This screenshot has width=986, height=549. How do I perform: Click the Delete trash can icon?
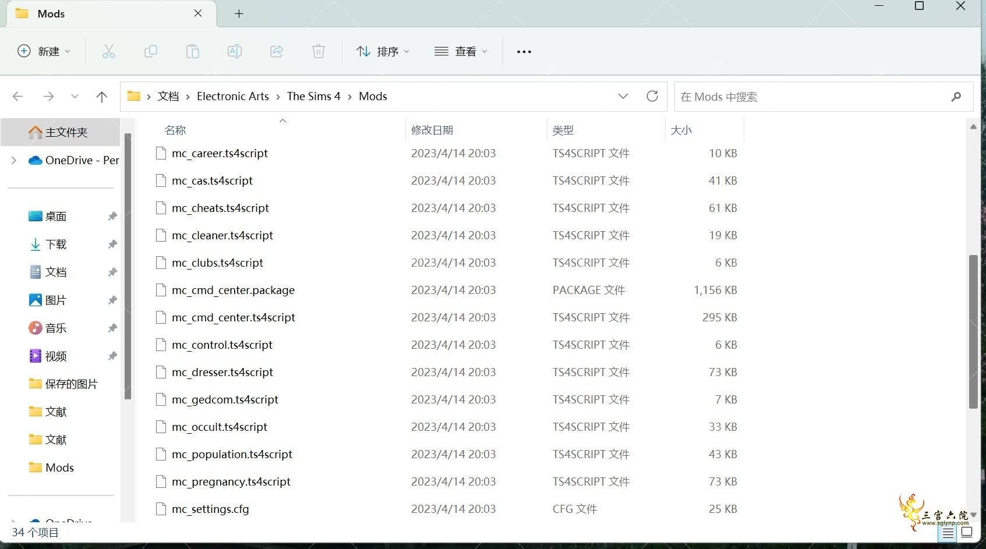[319, 51]
